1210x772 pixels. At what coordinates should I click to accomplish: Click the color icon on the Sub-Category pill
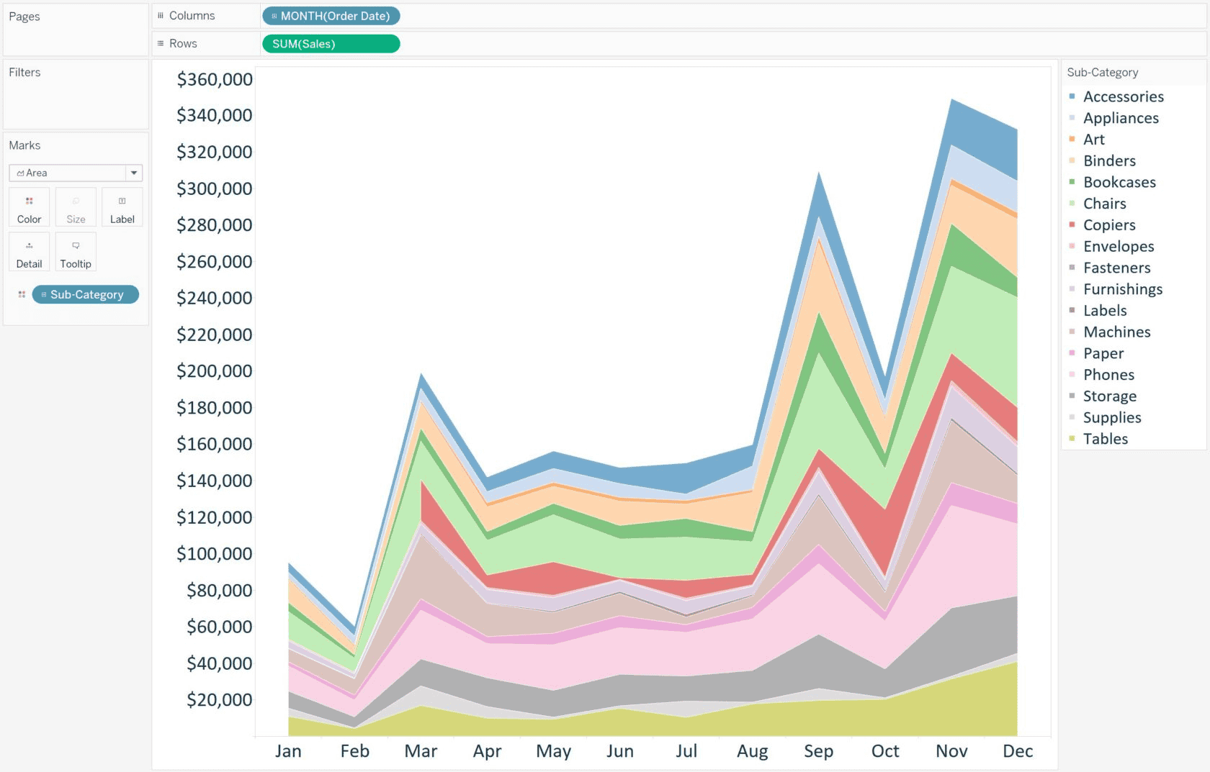[22, 294]
